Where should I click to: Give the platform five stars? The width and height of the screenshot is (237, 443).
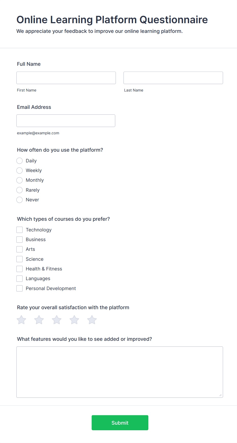click(x=92, y=320)
